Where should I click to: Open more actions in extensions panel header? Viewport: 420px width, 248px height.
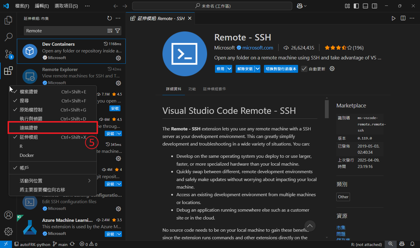[118, 18]
